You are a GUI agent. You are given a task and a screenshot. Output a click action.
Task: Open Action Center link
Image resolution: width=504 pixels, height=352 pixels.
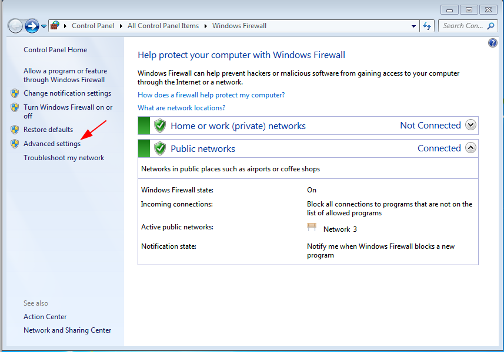45,317
